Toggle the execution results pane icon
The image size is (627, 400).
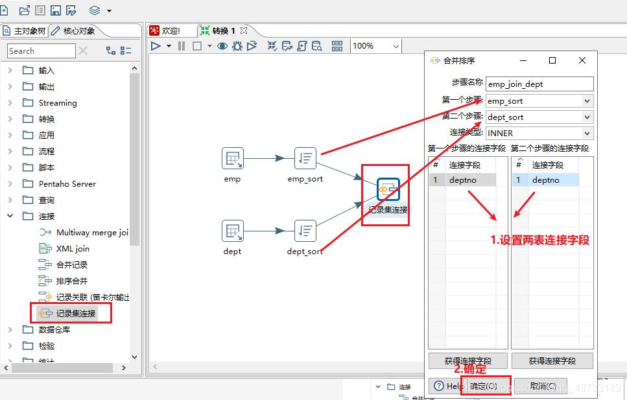337,46
